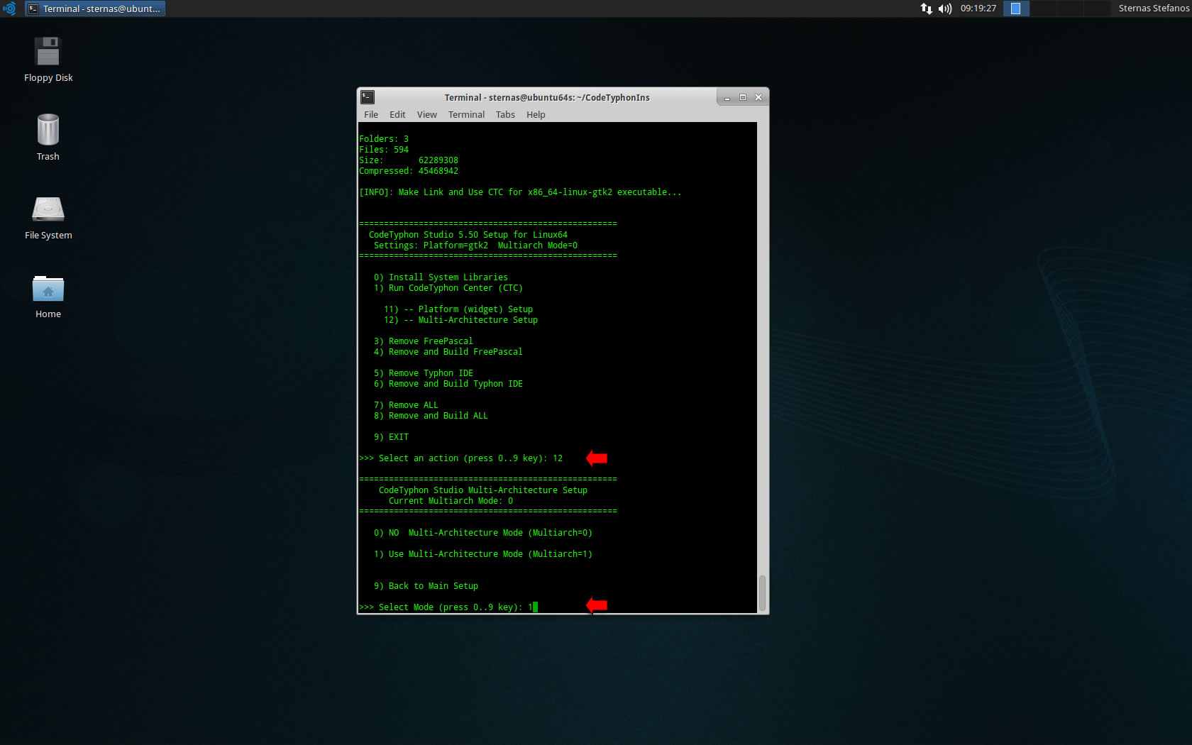1192x745 pixels.
Task: Open the Floppy Disk desktop icon
Action: [x=48, y=60]
